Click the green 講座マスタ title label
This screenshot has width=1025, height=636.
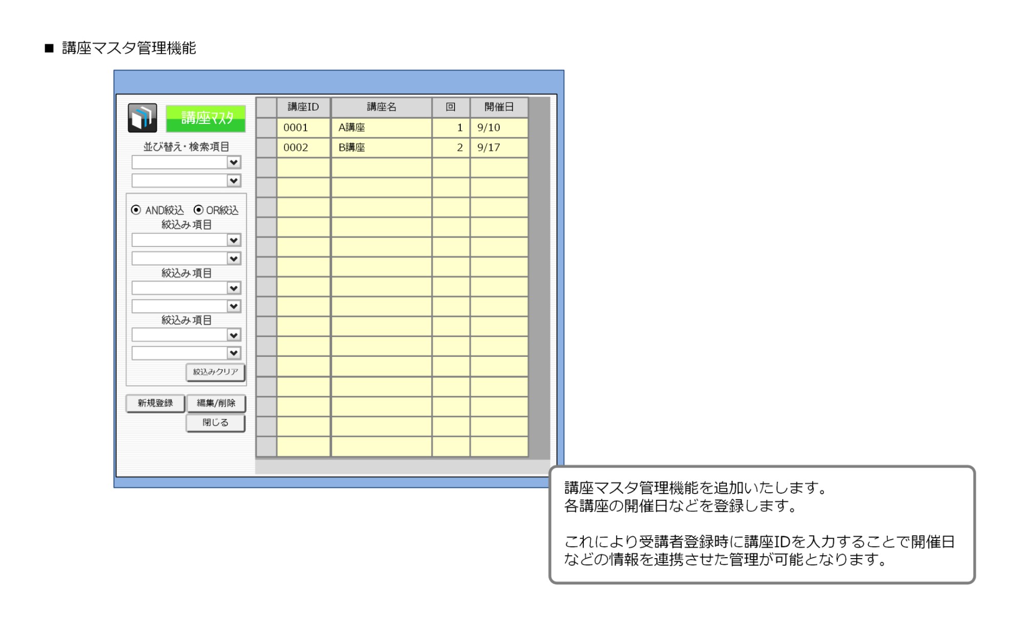pyautogui.click(x=206, y=119)
